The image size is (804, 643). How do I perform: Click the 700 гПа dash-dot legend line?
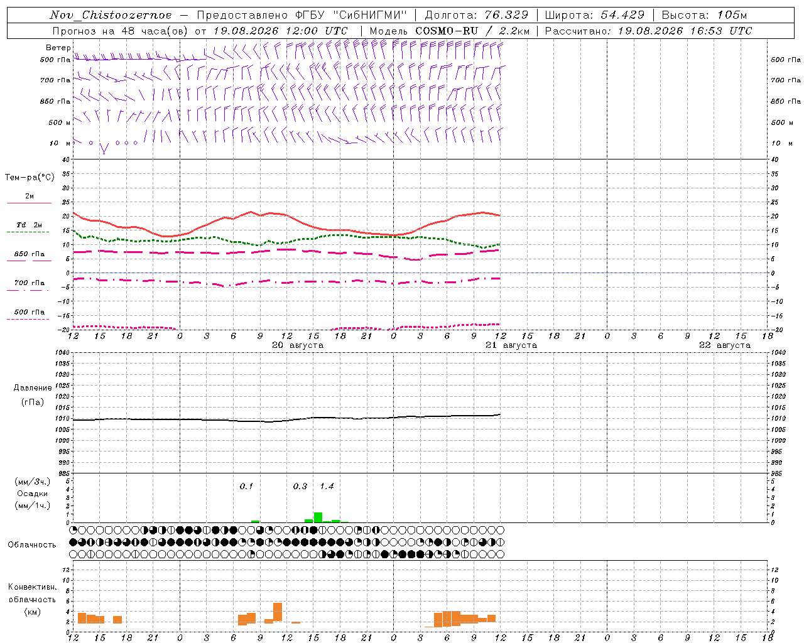pyautogui.click(x=28, y=290)
